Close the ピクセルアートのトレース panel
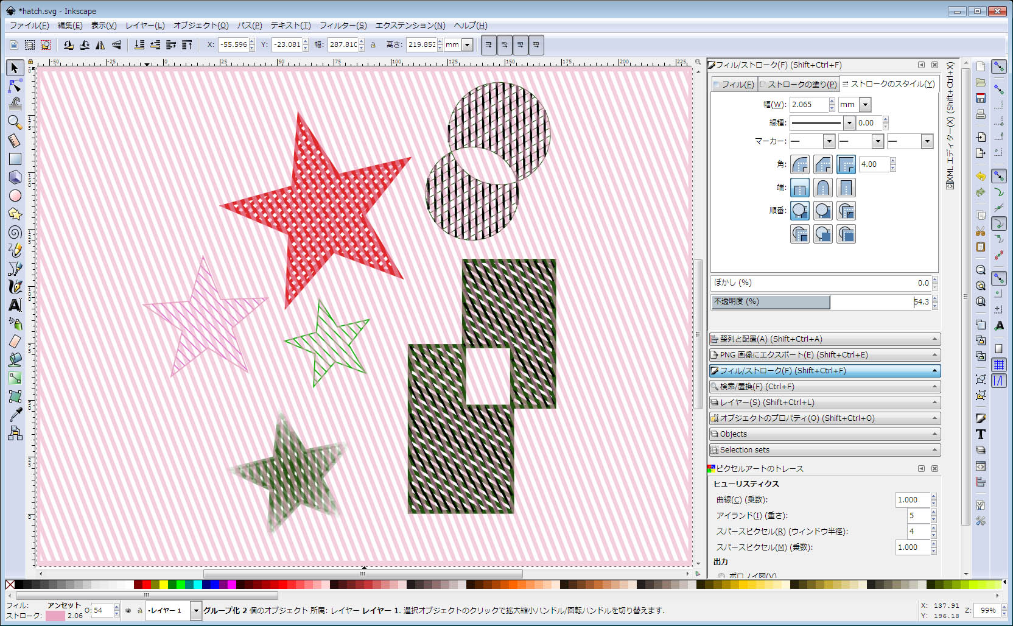The height and width of the screenshot is (626, 1013). click(x=934, y=469)
